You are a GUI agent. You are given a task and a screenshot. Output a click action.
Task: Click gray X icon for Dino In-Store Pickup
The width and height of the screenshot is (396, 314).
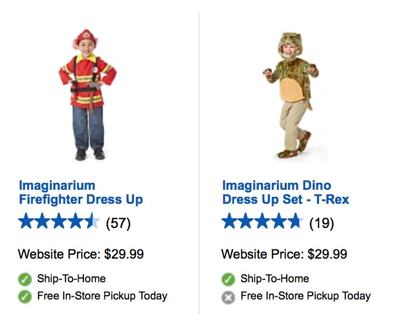[x=228, y=296]
